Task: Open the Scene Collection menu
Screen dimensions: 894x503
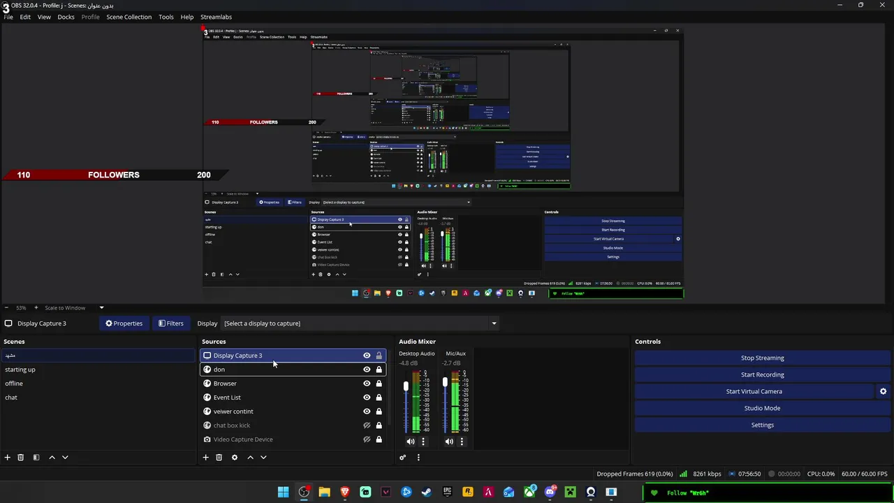Action: point(129,17)
